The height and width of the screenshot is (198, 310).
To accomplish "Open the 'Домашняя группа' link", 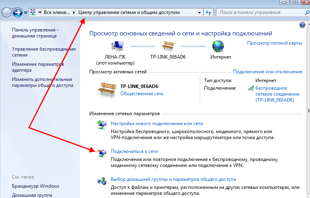I will [x=32, y=195].
